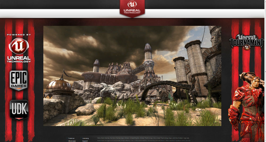Open the Showcase footer link
Image resolution: width=266 pixels, height=142 pixels.
coord(72,141)
